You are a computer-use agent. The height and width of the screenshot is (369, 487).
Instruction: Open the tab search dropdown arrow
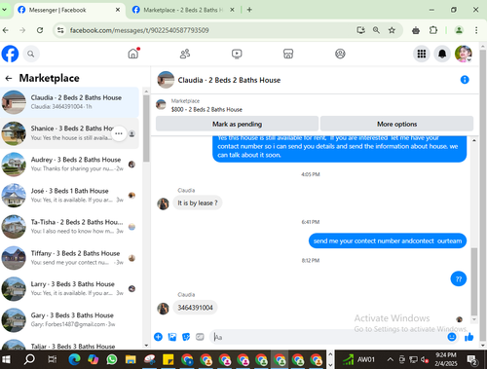[x=4, y=10]
